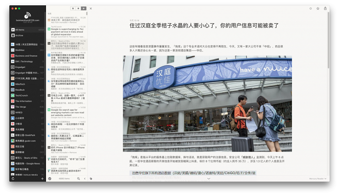Click the All Items folder icon
Viewport: 339px width, 195px height.
point(13,30)
